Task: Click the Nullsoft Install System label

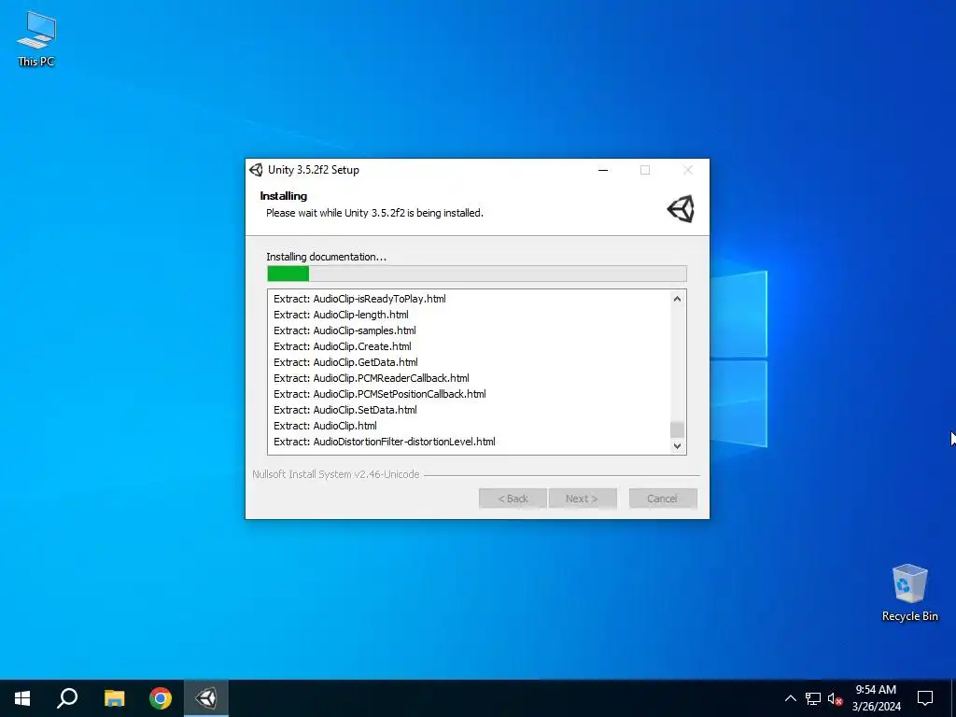Action: pos(336,474)
